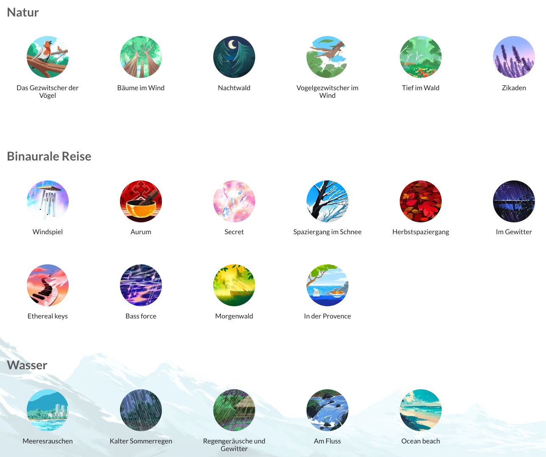Play the Zikaden lavender sound
Image resolution: width=546 pixels, height=457 pixels.
[x=514, y=57]
